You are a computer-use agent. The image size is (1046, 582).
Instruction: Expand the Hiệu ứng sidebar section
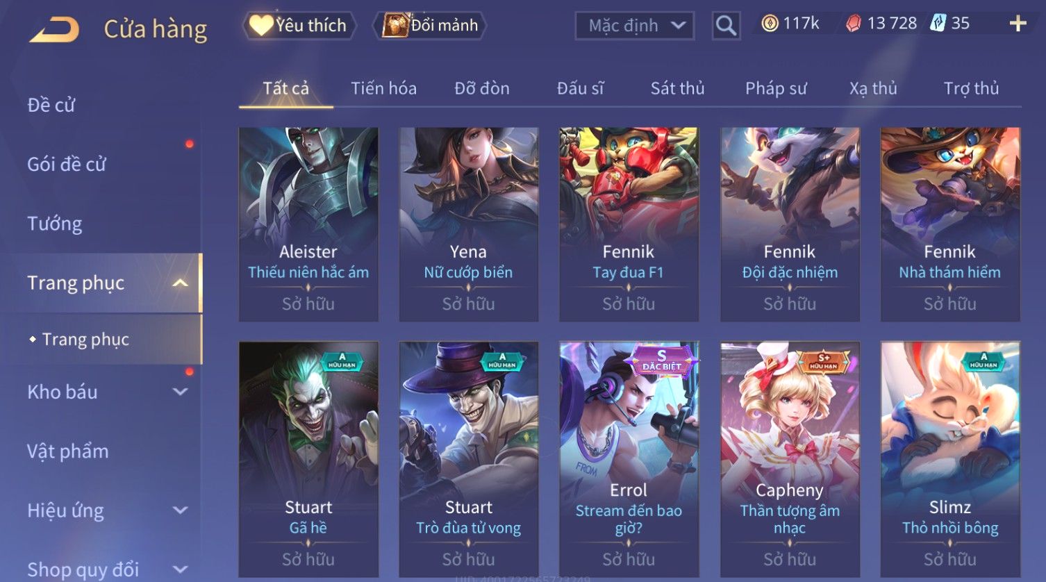click(x=180, y=510)
